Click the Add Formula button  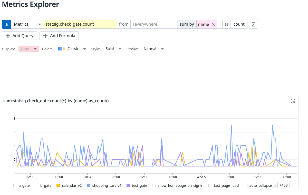tap(59, 36)
